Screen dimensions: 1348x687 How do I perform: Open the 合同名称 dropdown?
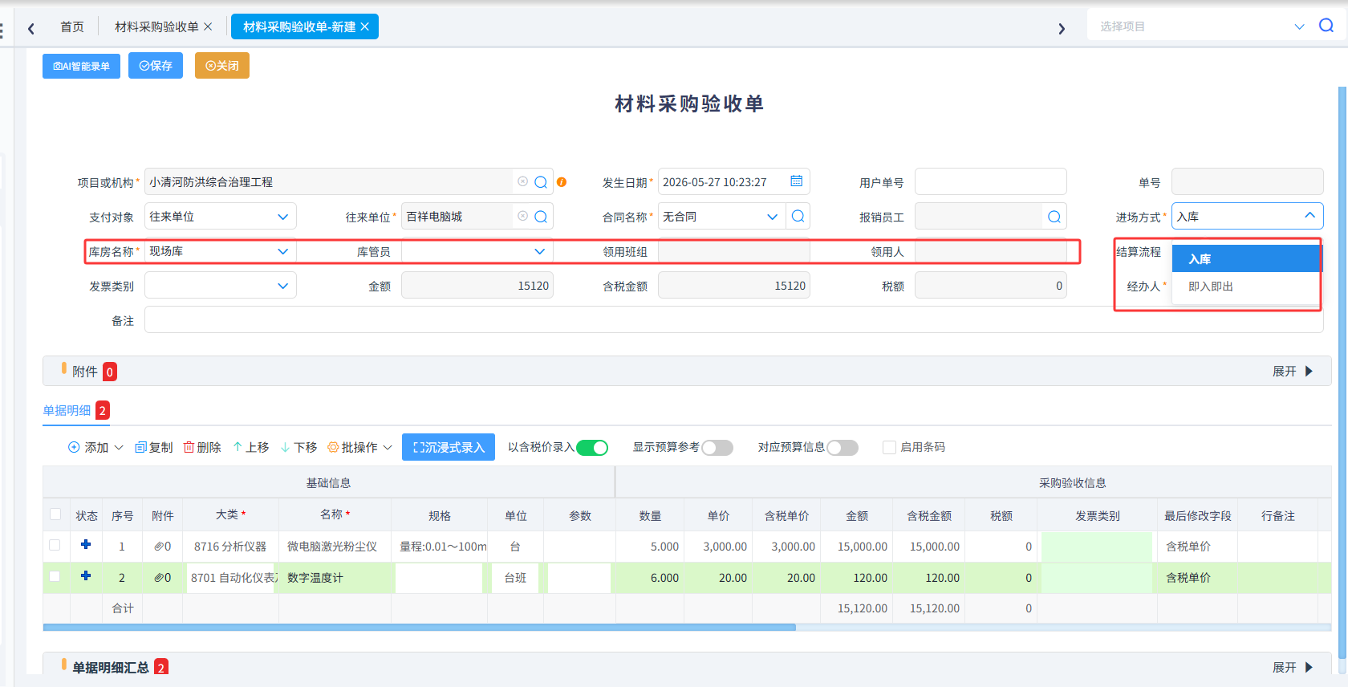point(721,217)
